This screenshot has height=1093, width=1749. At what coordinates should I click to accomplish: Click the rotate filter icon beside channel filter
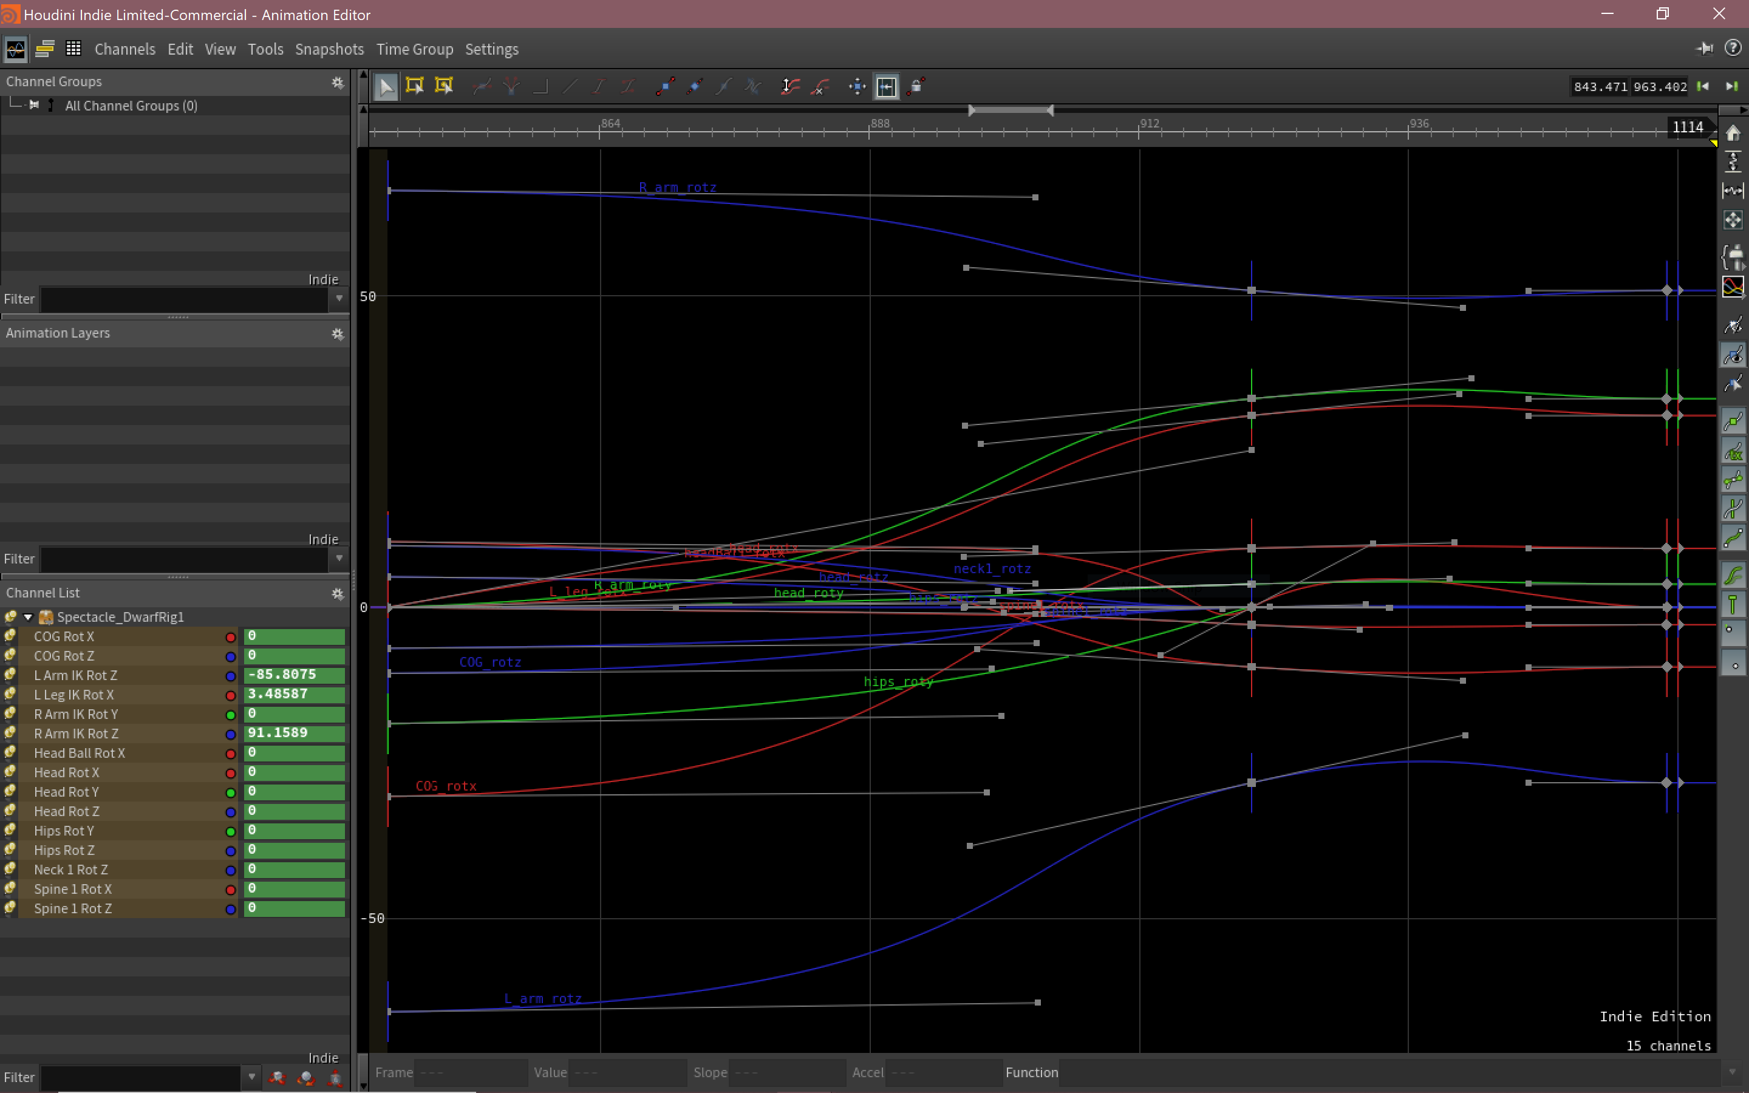(x=307, y=1077)
